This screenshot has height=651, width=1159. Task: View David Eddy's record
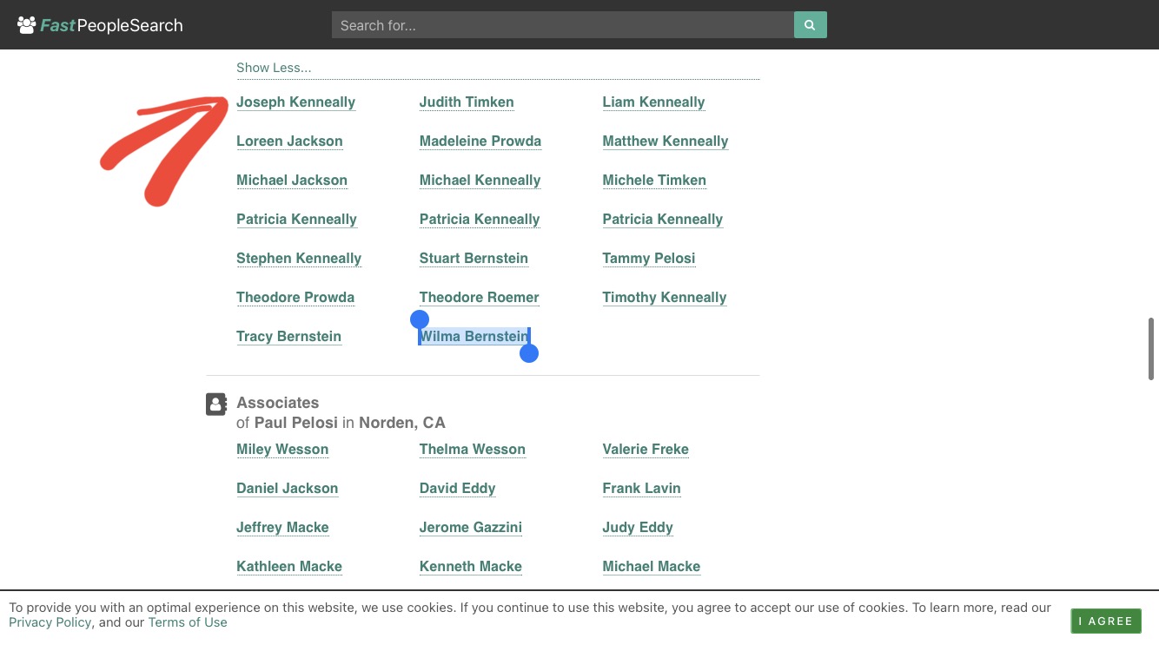(x=458, y=489)
